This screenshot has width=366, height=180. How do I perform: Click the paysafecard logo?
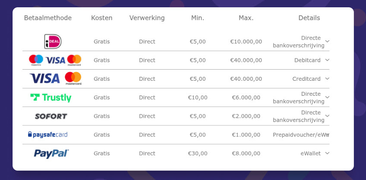click(47, 135)
